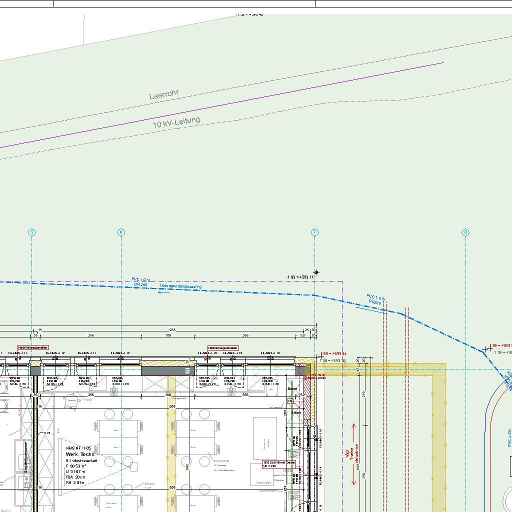512x512 pixels.
Task: Click the '10 kV-Leitung' label
Action: click(x=176, y=122)
